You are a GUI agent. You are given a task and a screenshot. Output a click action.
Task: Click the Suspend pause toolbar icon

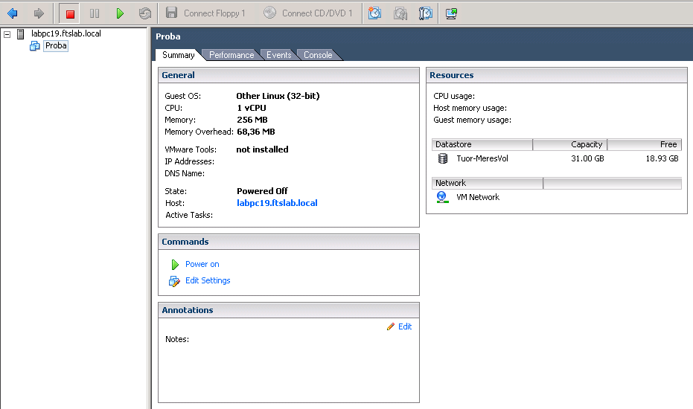click(x=95, y=13)
